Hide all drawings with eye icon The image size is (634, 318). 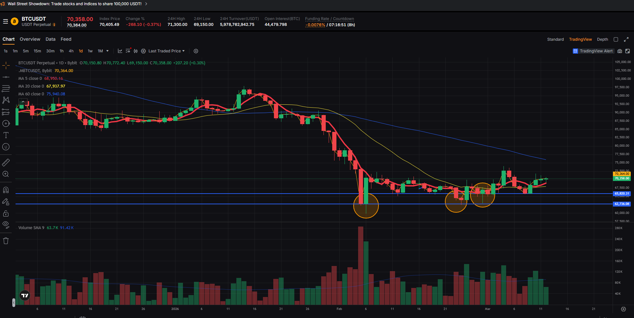(6, 225)
